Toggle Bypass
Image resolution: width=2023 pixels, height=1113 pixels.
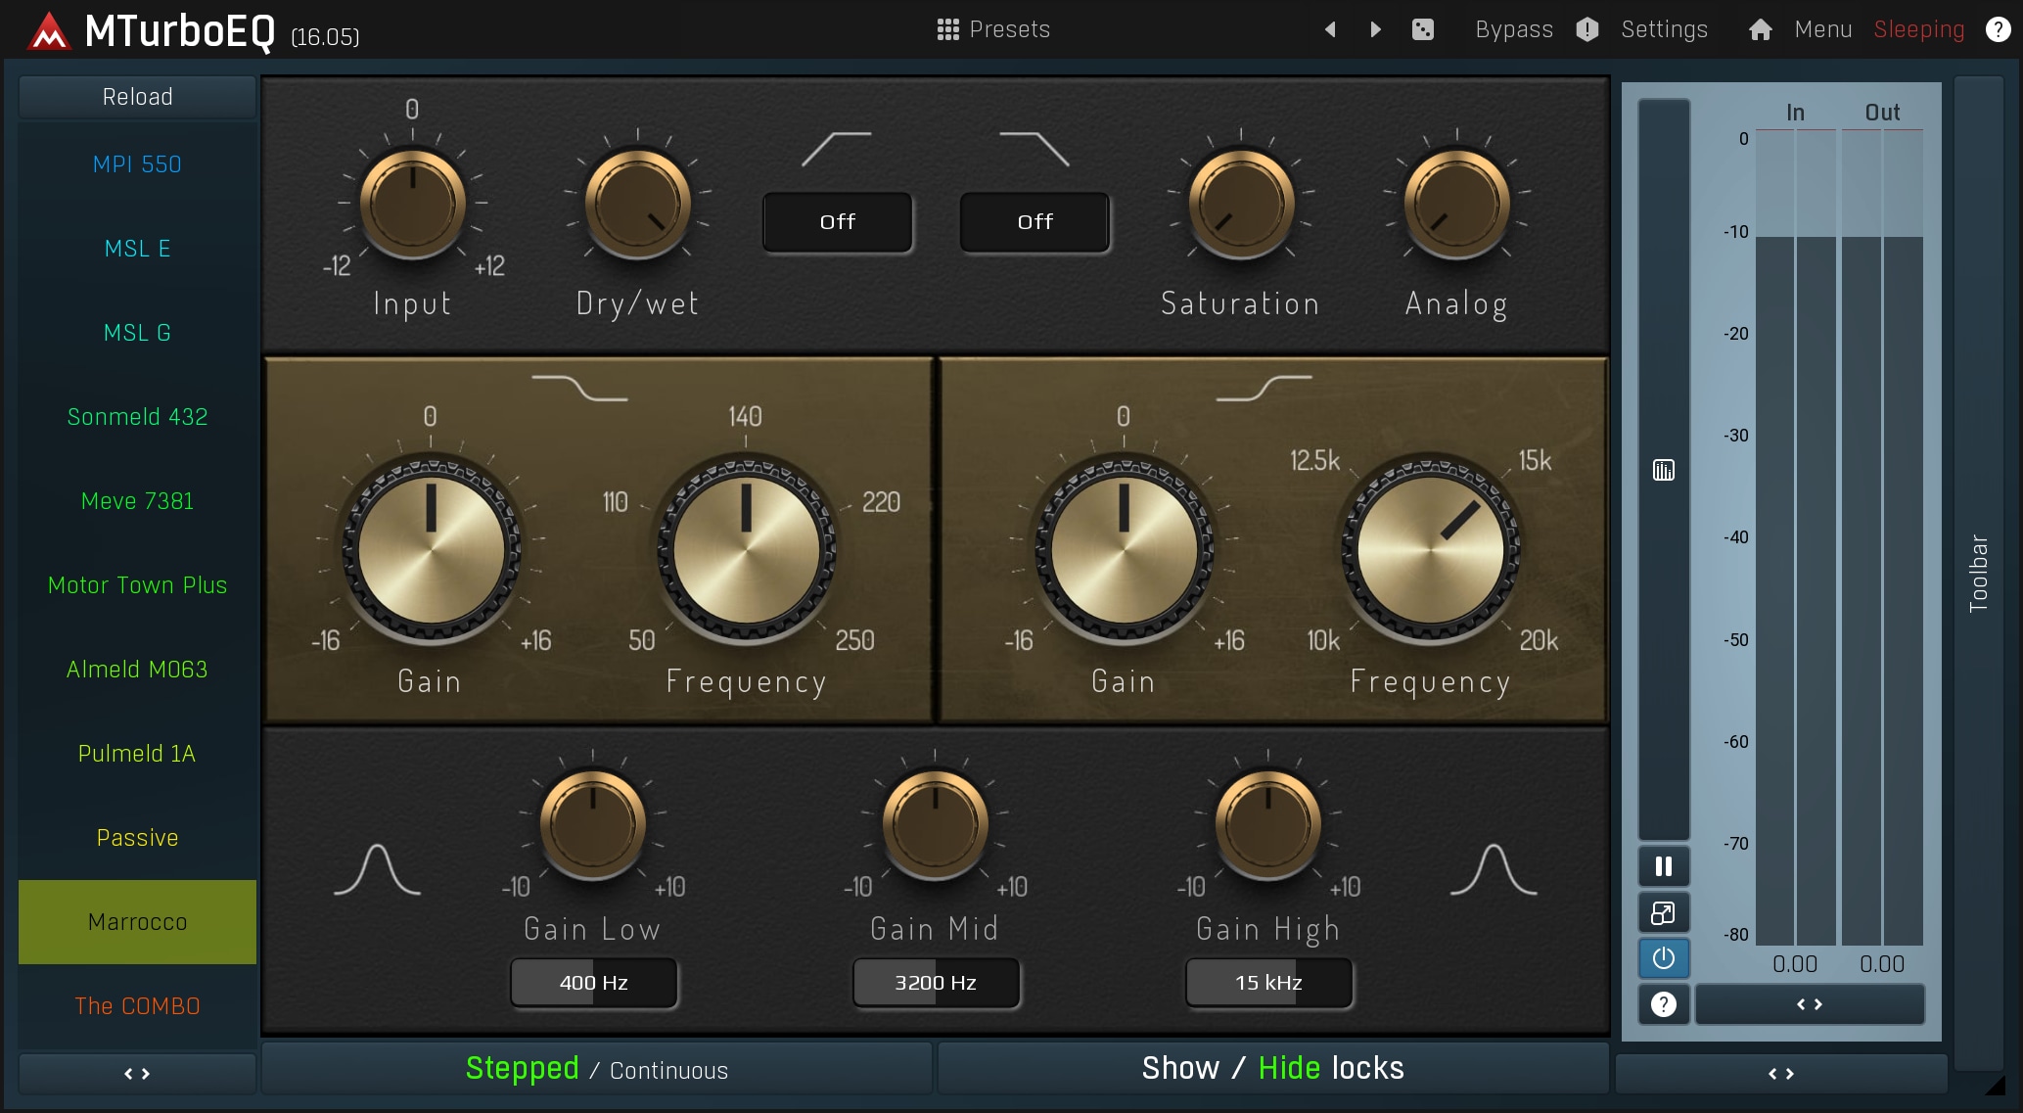[1514, 29]
